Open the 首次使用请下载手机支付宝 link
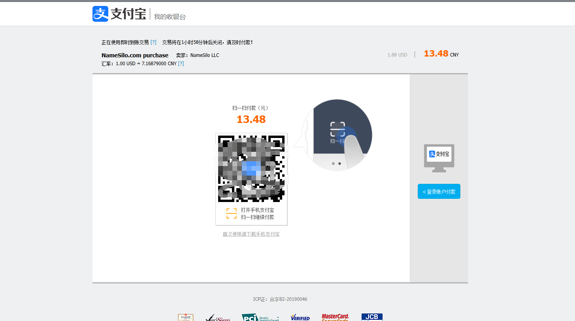Image resolution: width=575 pixels, height=321 pixels. click(251, 234)
